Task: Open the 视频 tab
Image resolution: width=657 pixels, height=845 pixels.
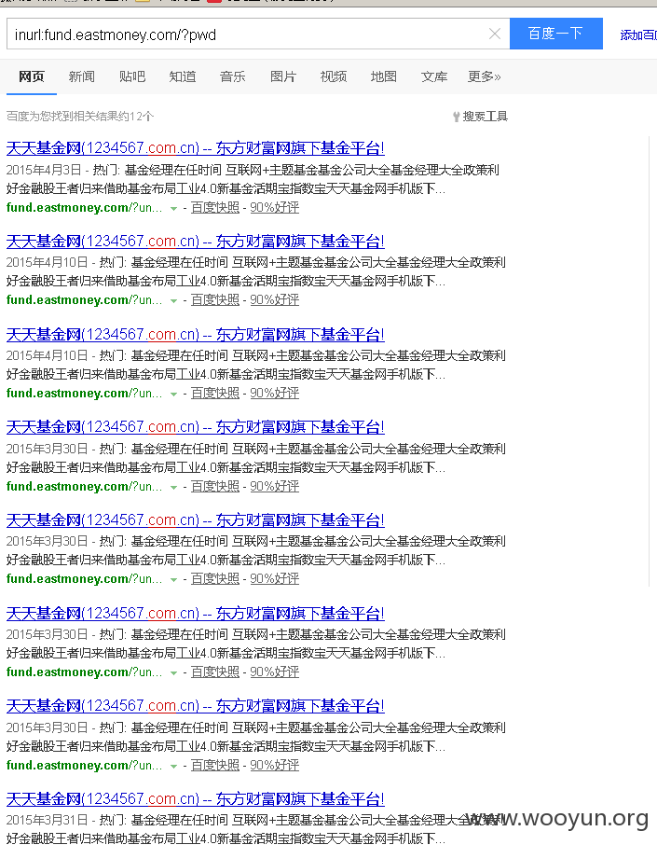Action: pyautogui.click(x=334, y=76)
